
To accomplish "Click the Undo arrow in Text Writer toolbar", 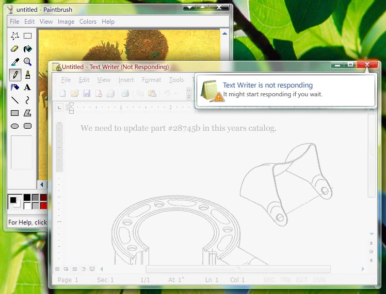I will 167,93.
